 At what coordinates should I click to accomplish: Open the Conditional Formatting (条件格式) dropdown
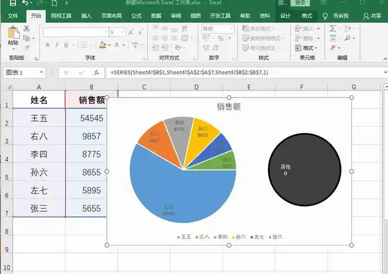(258, 28)
